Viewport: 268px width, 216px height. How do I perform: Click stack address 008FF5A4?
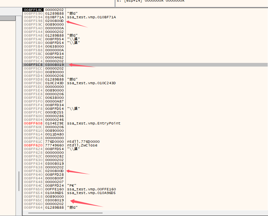(33, 32)
